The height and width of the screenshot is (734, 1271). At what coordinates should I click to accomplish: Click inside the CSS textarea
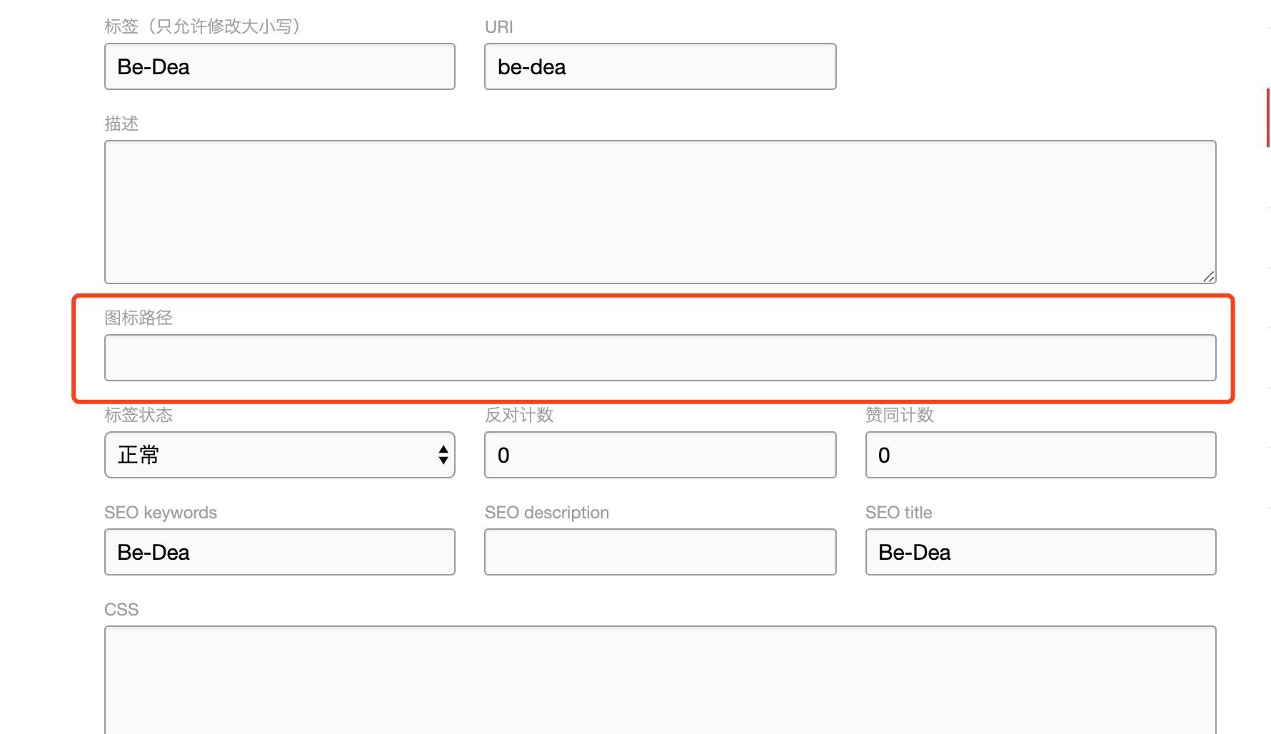pos(660,678)
